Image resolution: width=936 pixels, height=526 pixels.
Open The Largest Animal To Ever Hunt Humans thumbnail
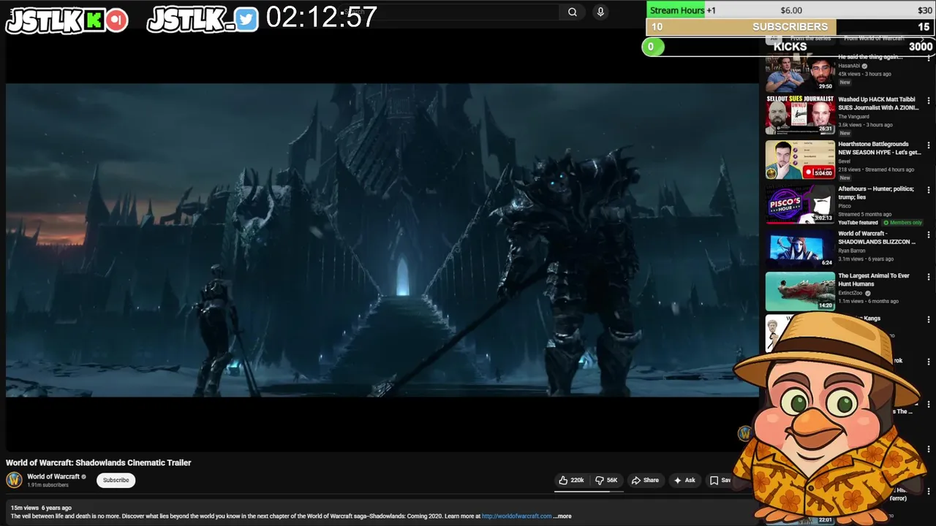coord(800,291)
